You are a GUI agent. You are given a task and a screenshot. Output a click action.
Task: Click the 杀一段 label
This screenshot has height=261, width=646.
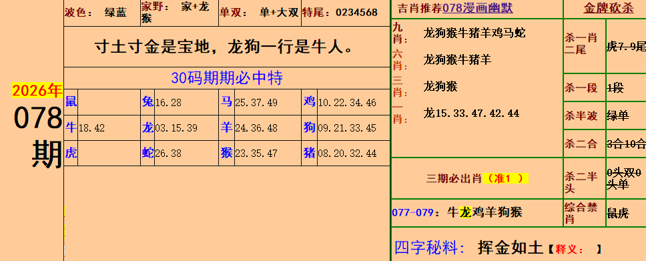581,88
